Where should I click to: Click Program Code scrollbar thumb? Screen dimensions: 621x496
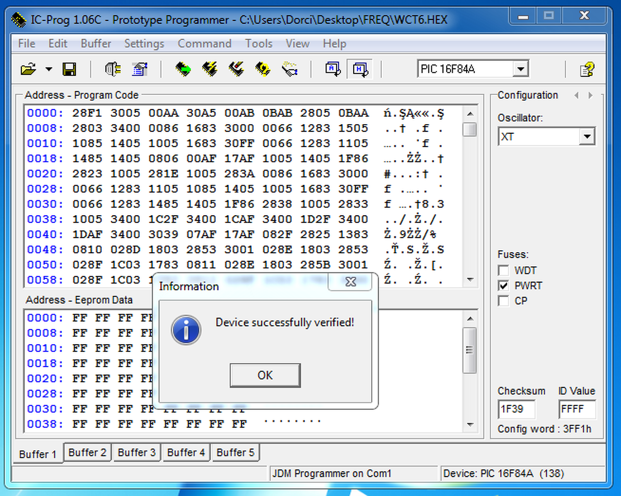tap(470, 129)
